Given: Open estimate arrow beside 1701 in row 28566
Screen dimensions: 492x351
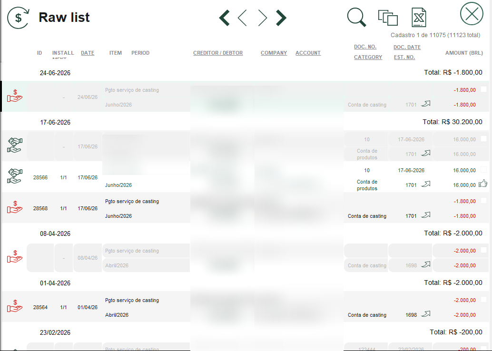Looking at the screenshot, I should [x=426, y=184].
